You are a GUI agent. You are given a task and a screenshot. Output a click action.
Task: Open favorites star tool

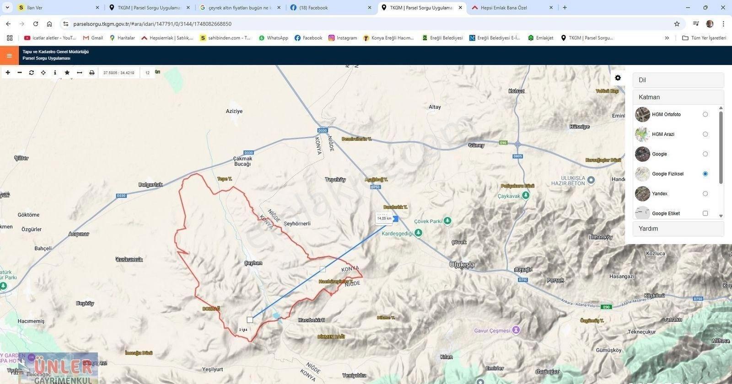pyautogui.click(x=67, y=73)
